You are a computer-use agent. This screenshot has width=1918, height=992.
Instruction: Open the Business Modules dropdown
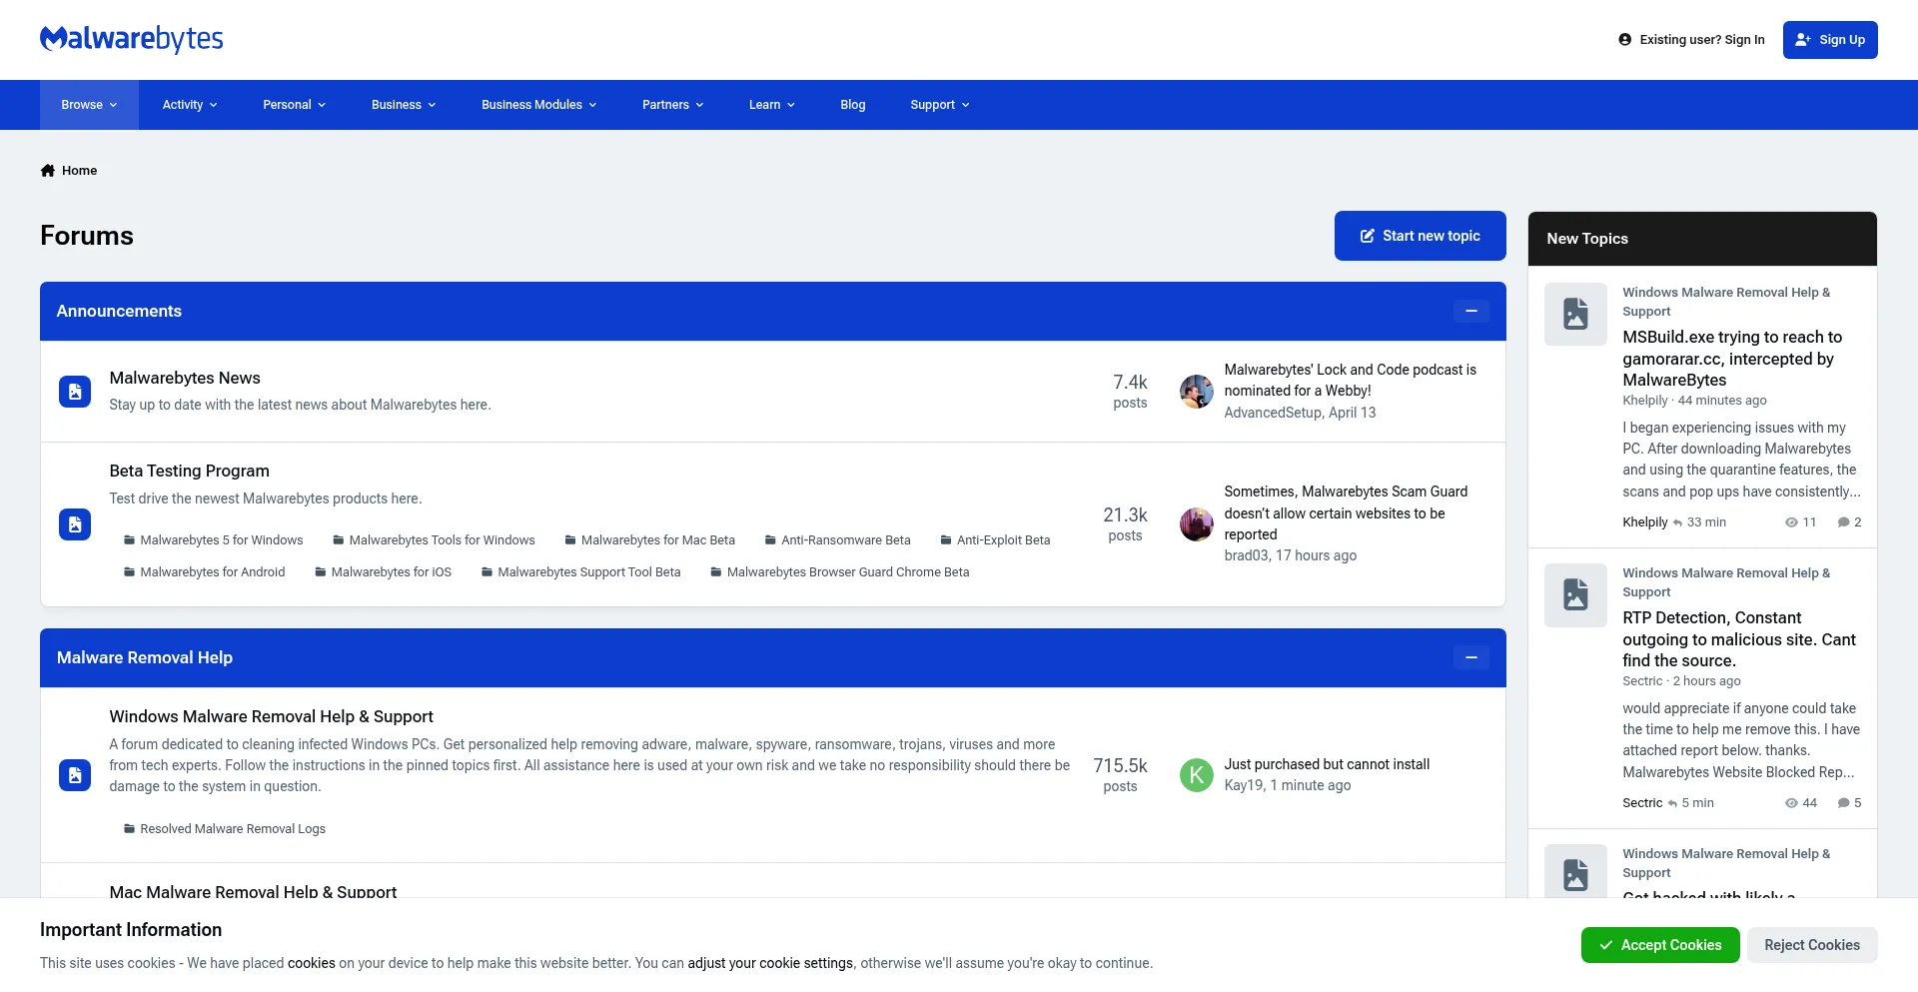[538, 105]
